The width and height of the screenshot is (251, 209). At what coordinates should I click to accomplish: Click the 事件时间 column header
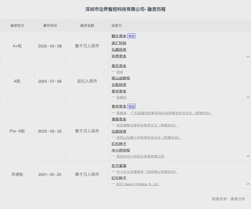tap(50, 25)
